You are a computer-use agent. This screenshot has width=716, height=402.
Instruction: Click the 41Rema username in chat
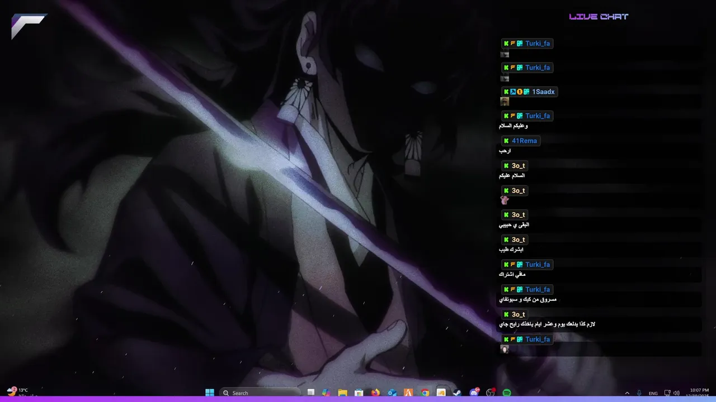524,141
